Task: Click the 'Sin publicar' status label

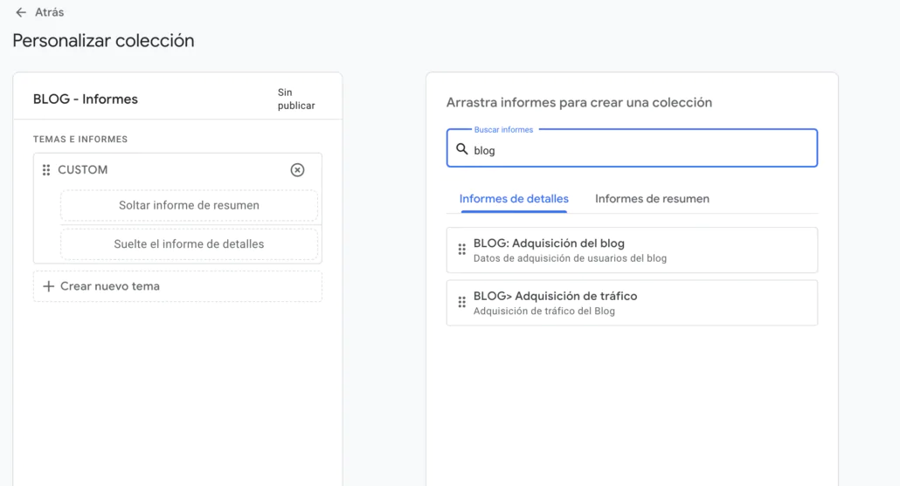Action: [x=296, y=99]
